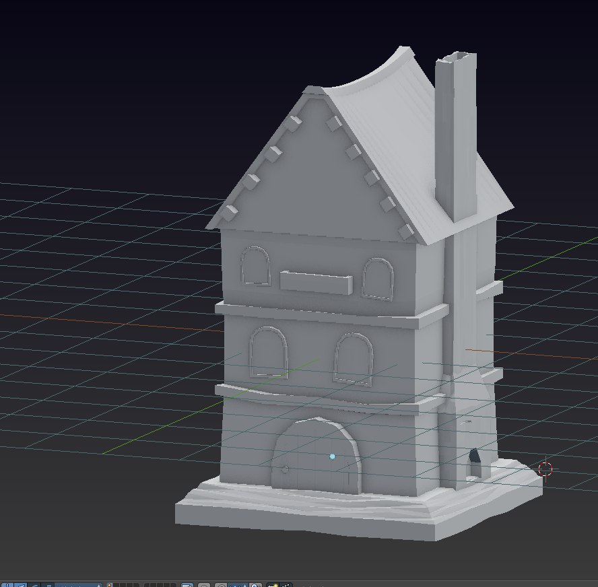Click the middle-floor left arched window

pyautogui.click(x=268, y=352)
